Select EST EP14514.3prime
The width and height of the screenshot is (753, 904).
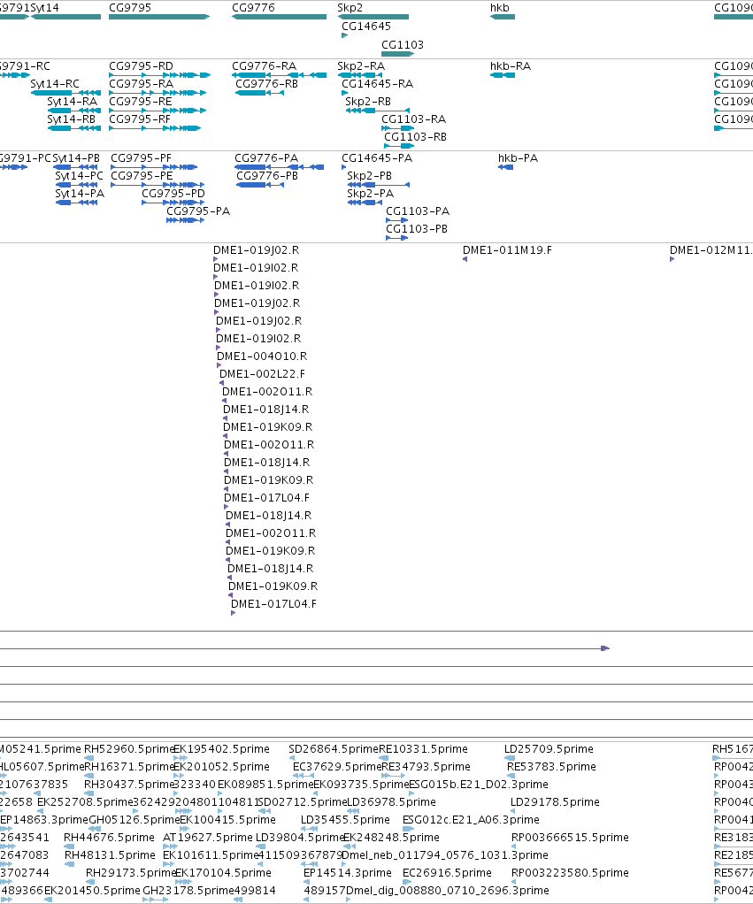point(306,882)
